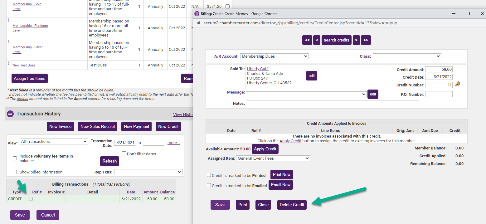The width and height of the screenshot is (486, 224).
Task: Go to the first credit record
Action: pos(307,40)
